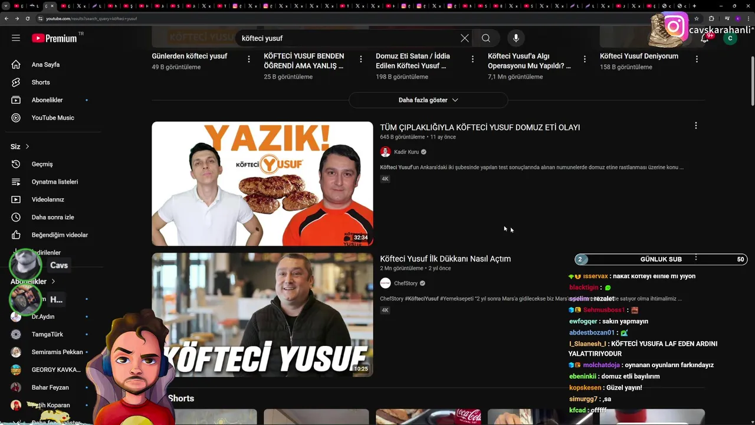Image resolution: width=755 pixels, height=425 pixels.
Task: Play the İlk Dükkanı video thumbnail
Action: pos(262,315)
